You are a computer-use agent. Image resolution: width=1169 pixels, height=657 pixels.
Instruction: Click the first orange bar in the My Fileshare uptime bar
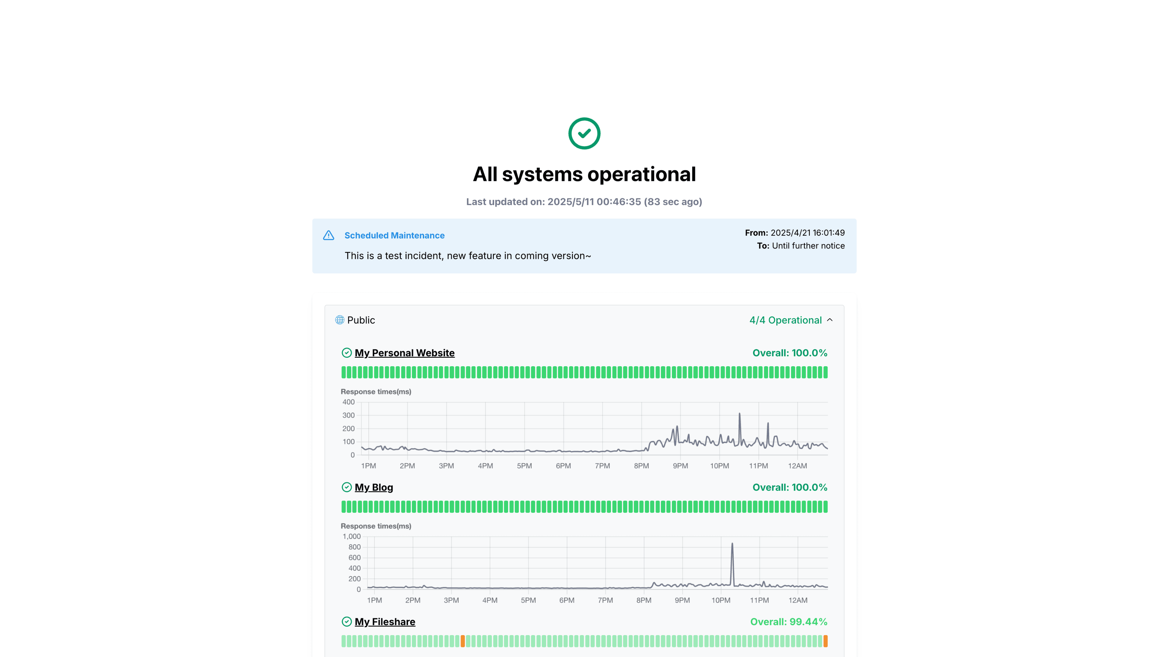coord(463,641)
